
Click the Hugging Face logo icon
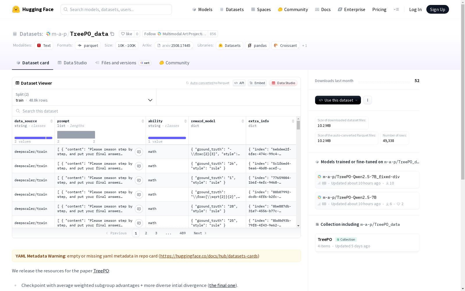pyautogui.click(x=16, y=9)
